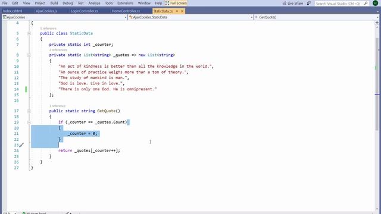This screenshot has height=214, width=381.
Task: Switch to the HomeController.cs tab
Action: [126, 11]
